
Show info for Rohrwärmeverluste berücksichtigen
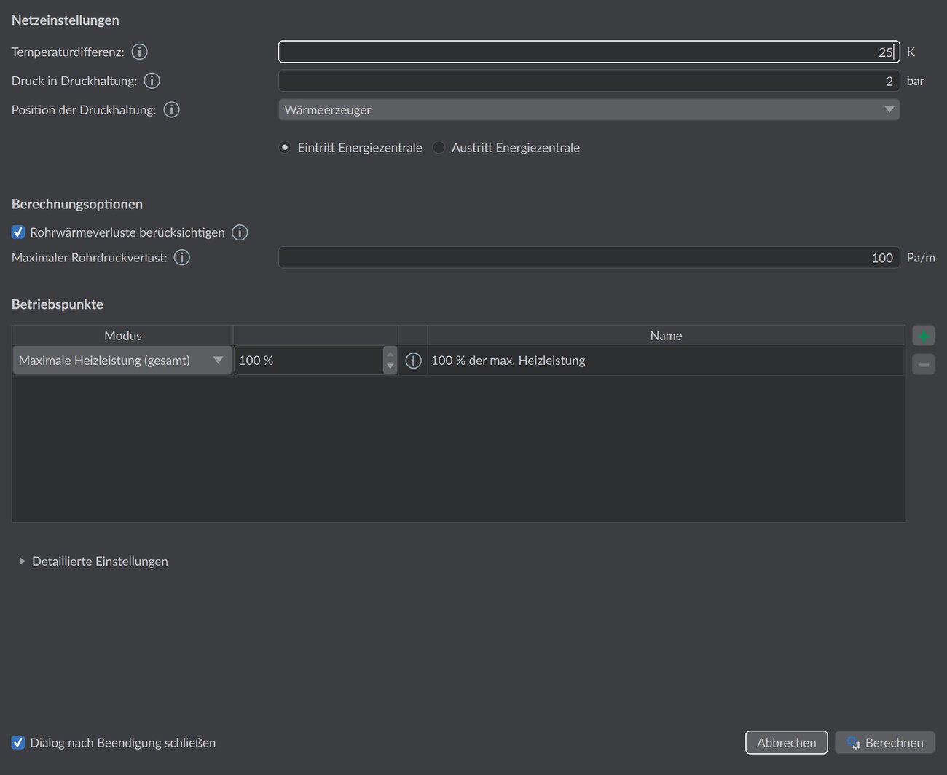pyautogui.click(x=240, y=232)
